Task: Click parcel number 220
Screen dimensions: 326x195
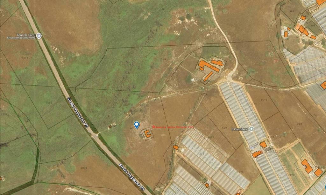Action: point(299,124)
